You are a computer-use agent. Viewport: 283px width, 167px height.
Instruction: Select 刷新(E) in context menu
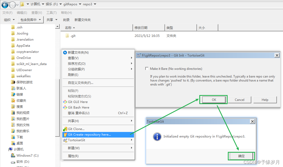pyautogui.click(x=98, y=75)
